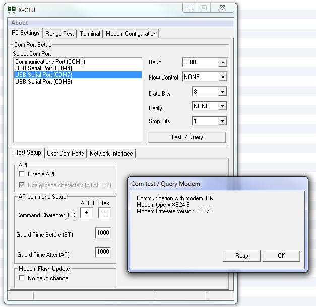The image size is (316, 307).
Task: Select USB Serial Port (COM4) in list
Action: (x=44, y=68)
